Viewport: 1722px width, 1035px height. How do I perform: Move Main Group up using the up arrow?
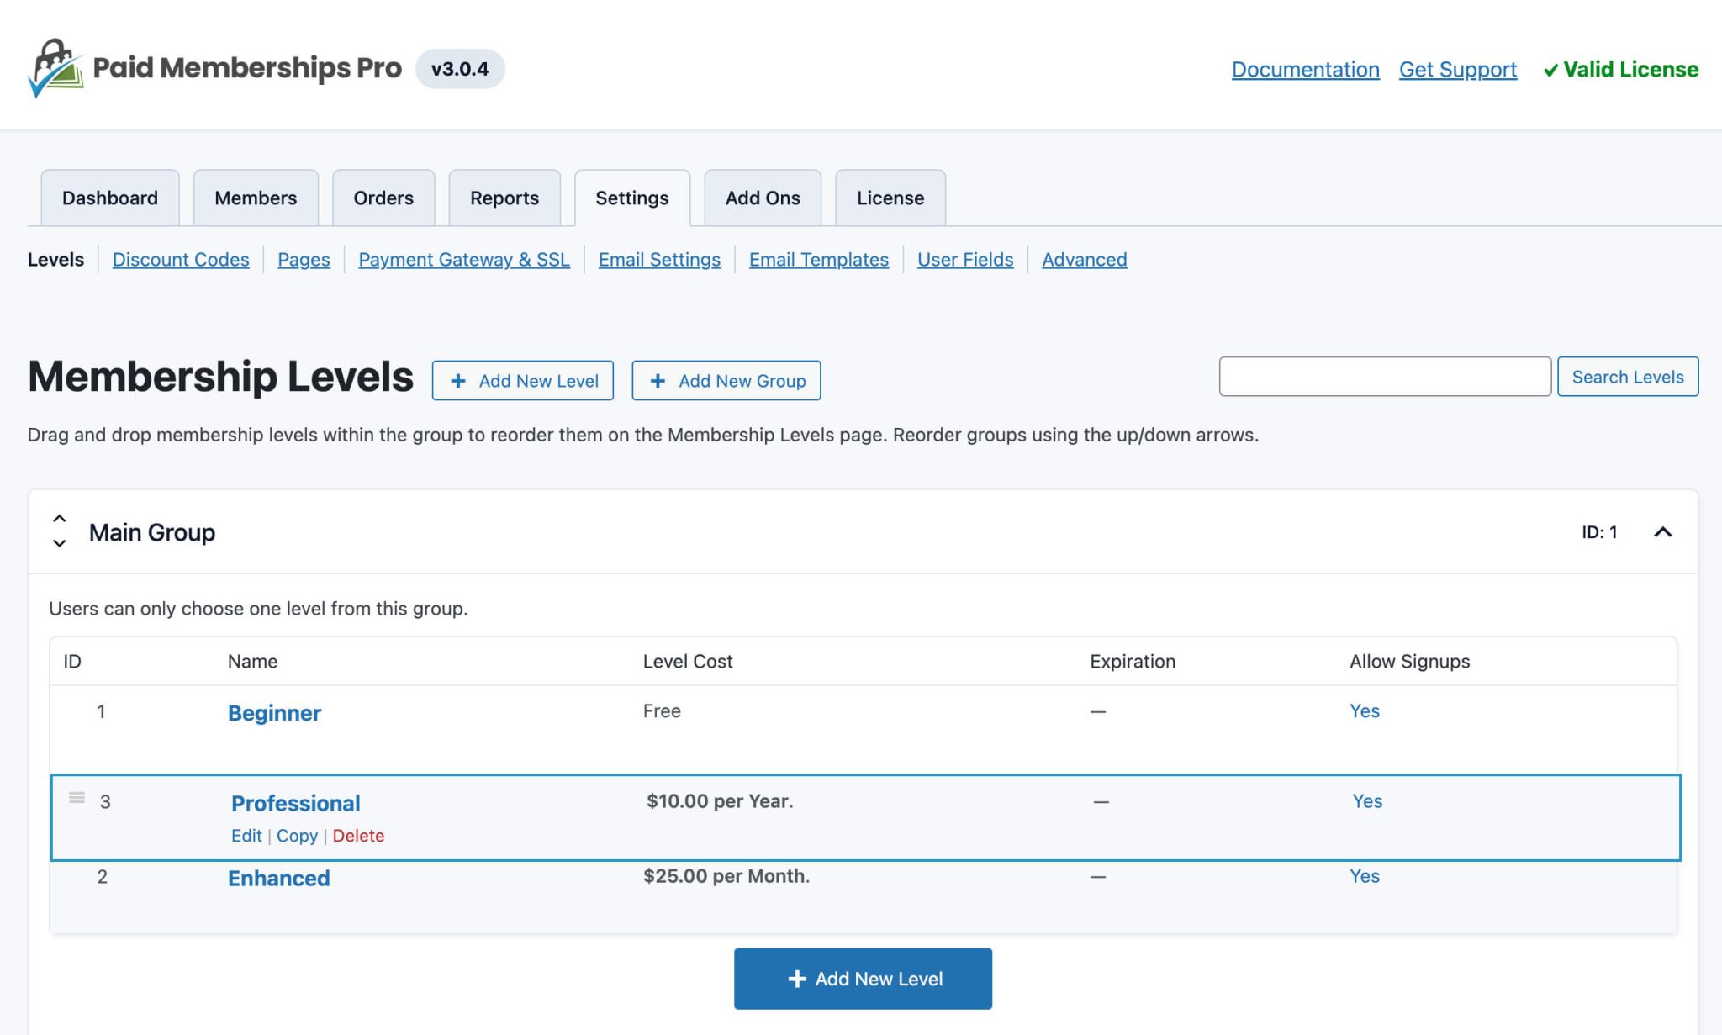pos(59,519)
